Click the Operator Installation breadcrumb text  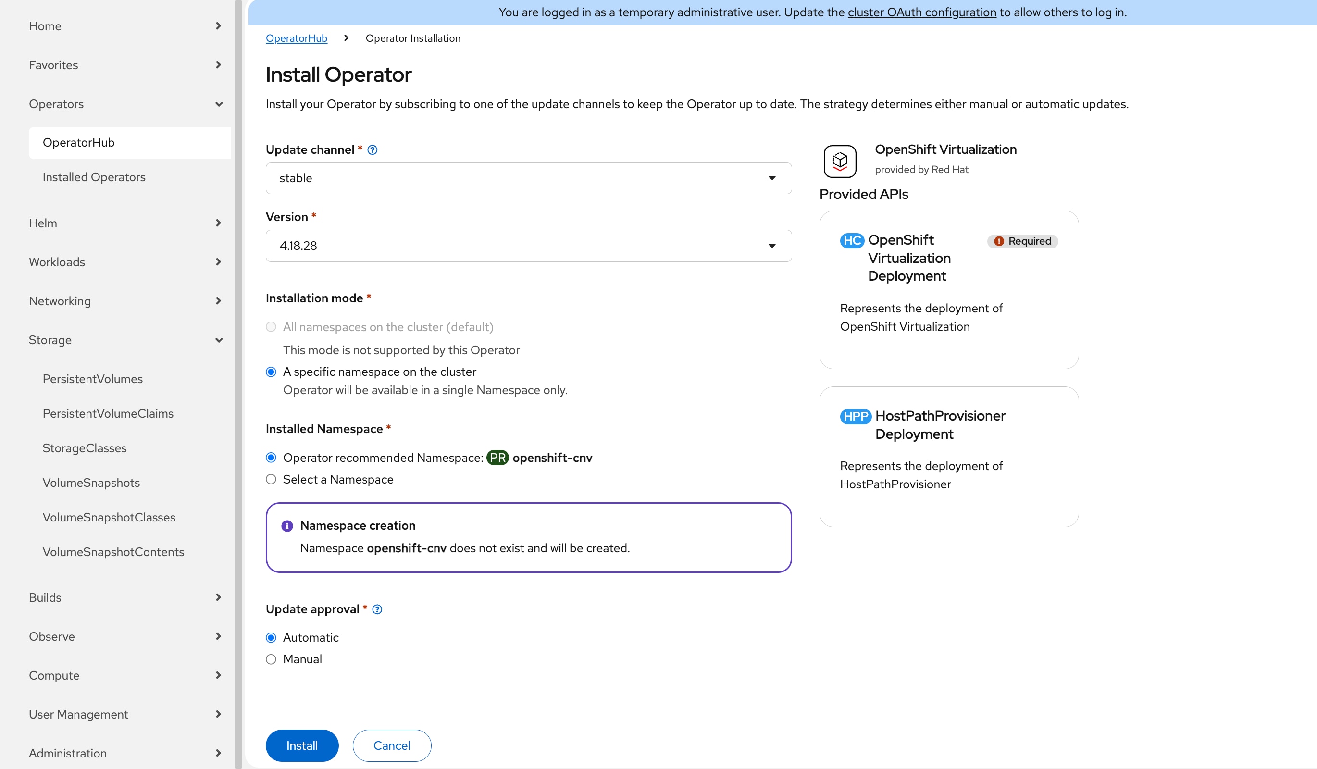tap(413, 38)
